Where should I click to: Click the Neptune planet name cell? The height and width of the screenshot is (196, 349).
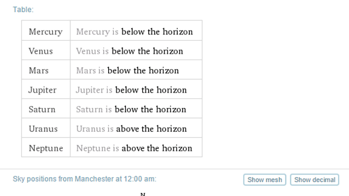click(46, 147)
